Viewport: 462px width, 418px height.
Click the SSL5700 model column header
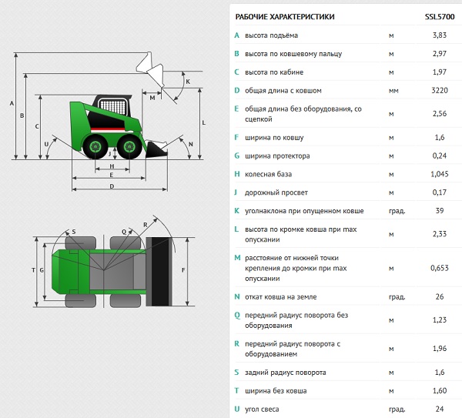click(440, 17)
